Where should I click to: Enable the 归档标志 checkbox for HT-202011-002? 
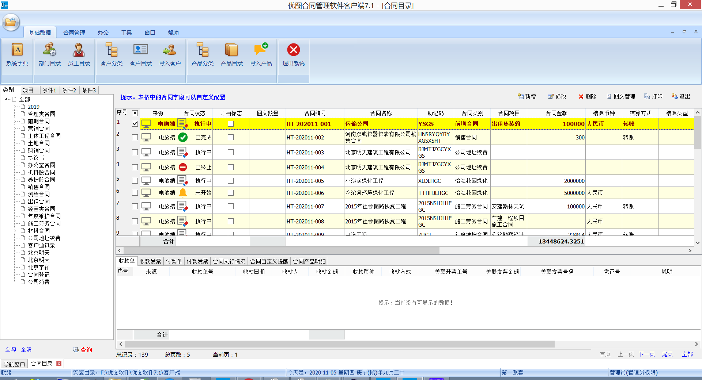(230, 137)
